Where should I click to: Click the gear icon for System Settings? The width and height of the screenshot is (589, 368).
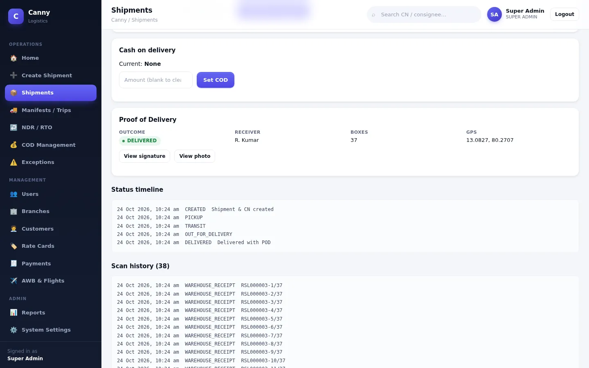13,330
